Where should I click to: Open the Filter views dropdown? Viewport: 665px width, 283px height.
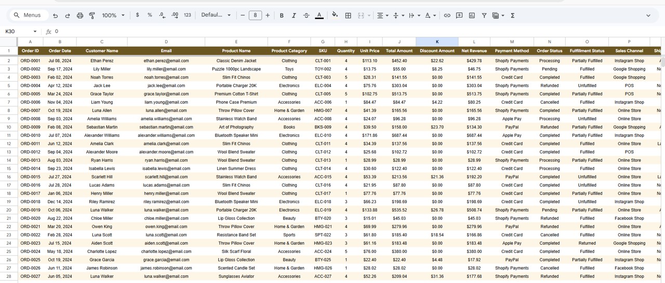pyautogui.click(x=498, y=16)
